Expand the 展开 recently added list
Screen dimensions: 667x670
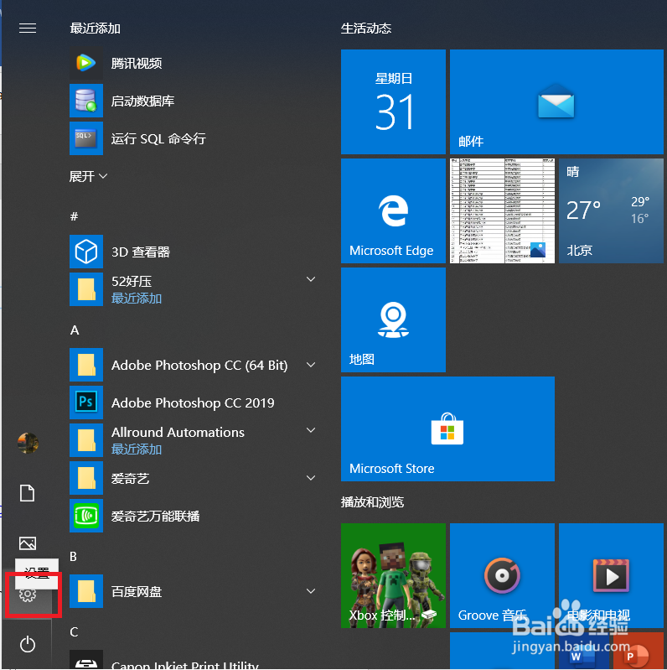coord(88,176)
